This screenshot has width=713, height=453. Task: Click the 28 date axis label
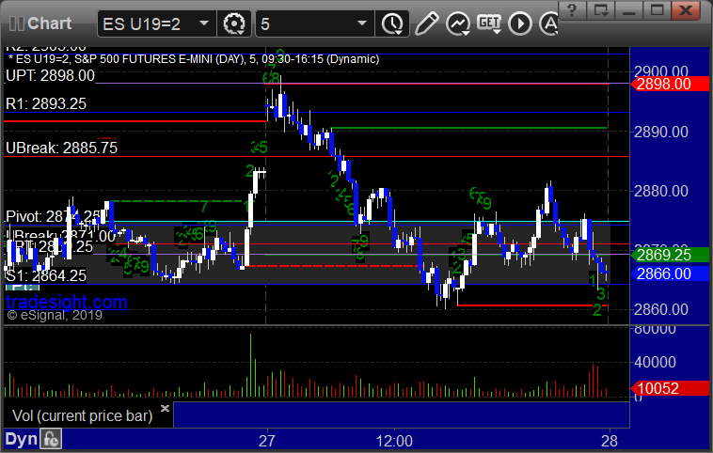[610, 441]
